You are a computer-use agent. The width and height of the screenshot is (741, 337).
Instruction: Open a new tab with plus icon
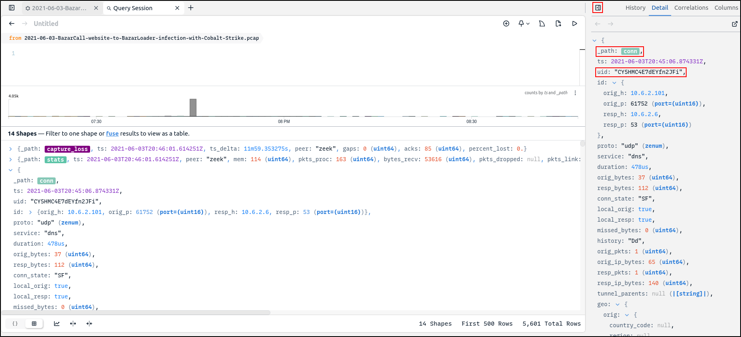(191, 8)
